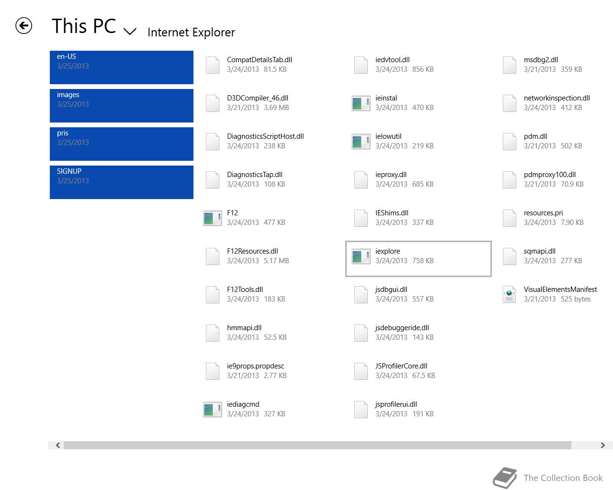This screenshot has height=490, width=613.
Task: Select file name jsdebuggeride.dll
Action: point(402,328)
